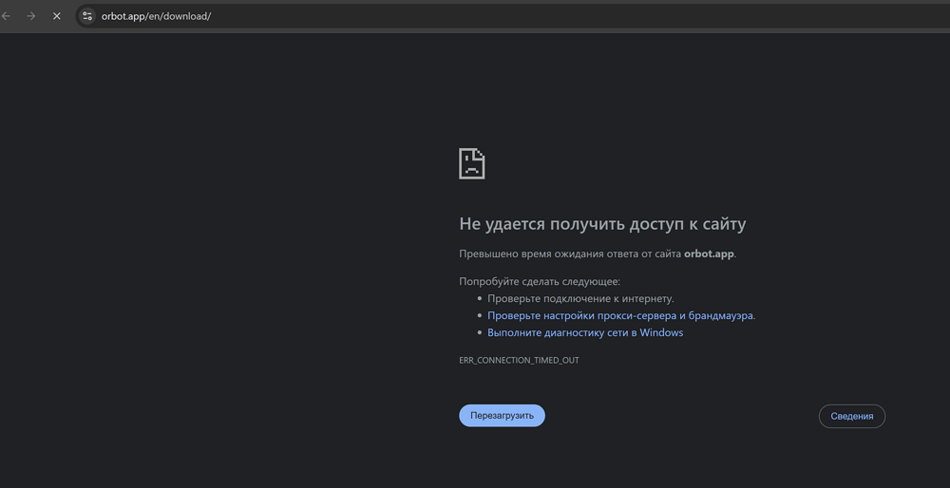The height and width of the screenshot is (488, 950).
Task: Click the bold orbot.app domain in message
Action: pos(709,253)
